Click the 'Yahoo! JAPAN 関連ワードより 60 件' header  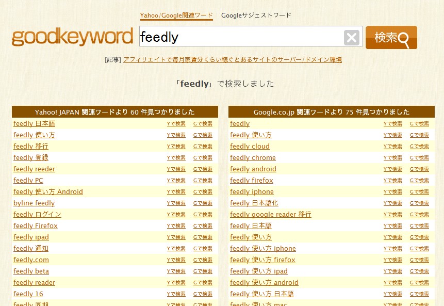click(x=115, y=112)
